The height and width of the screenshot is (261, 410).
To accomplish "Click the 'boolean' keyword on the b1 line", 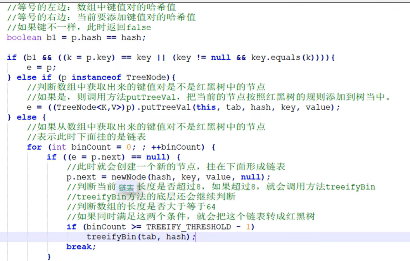I will (x=24, y=37).
